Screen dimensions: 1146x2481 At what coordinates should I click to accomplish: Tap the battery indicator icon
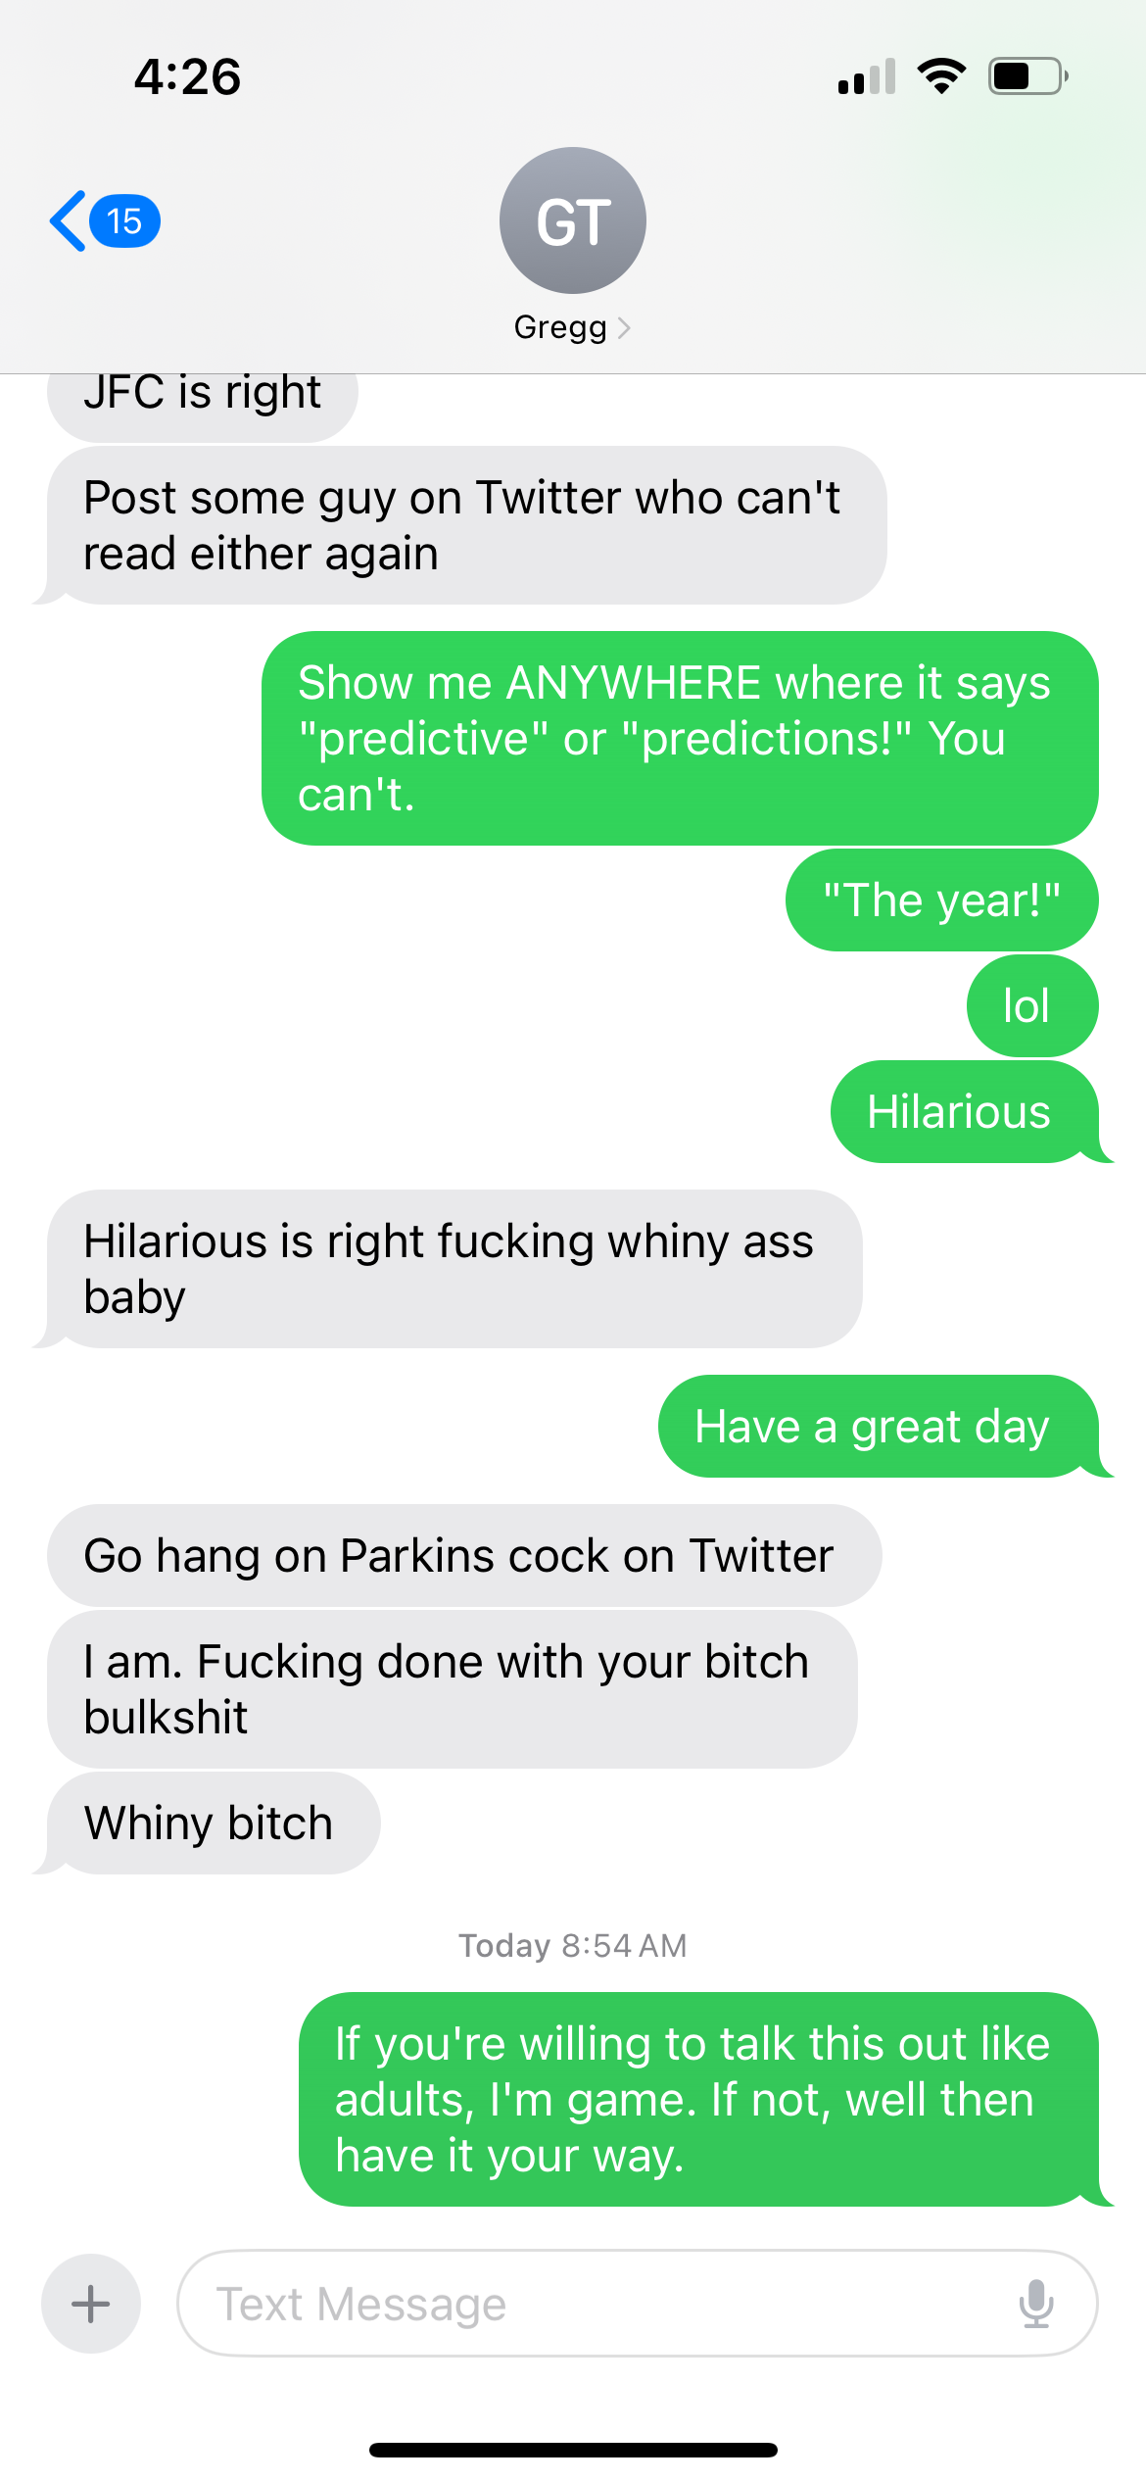(x=1027, y=75)
